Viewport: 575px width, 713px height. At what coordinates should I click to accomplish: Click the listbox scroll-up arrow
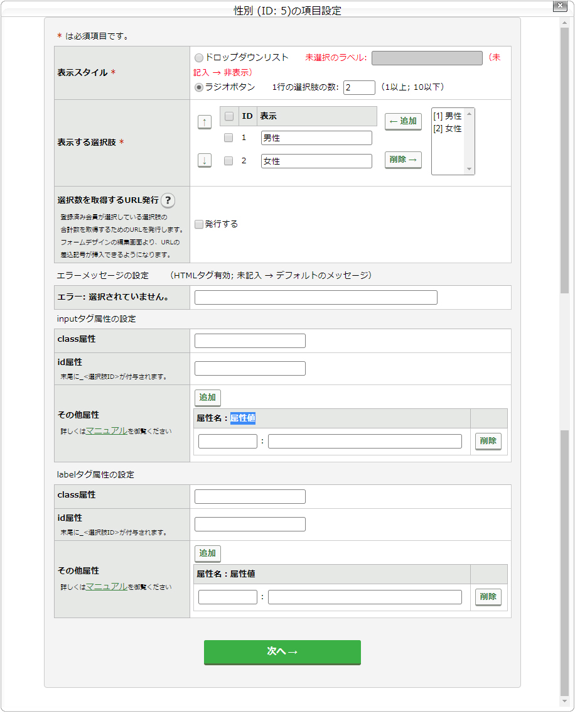pyautogui.click(x=469, y=114)
